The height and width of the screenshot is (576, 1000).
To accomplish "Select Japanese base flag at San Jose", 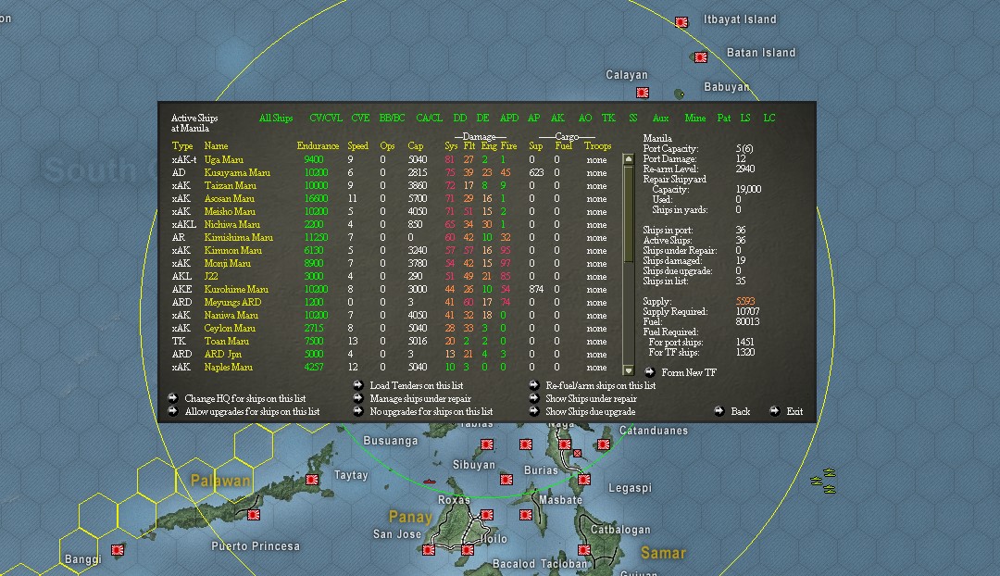I will click(x=429, y=550).
